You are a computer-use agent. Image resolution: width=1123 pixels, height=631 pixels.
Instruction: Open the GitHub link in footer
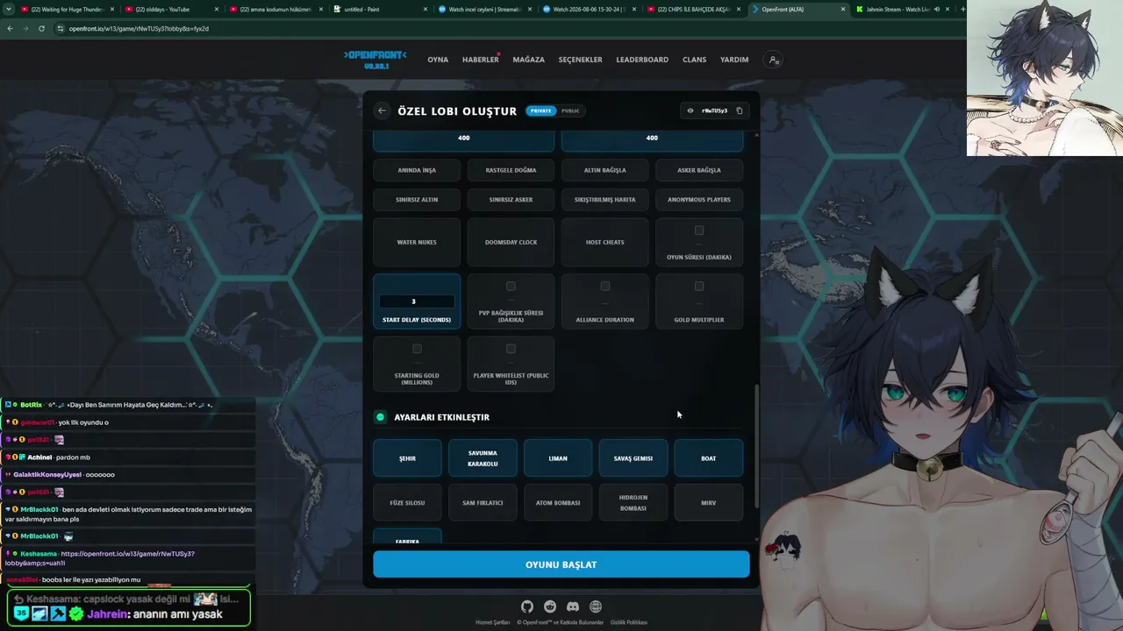click(527, 606)
